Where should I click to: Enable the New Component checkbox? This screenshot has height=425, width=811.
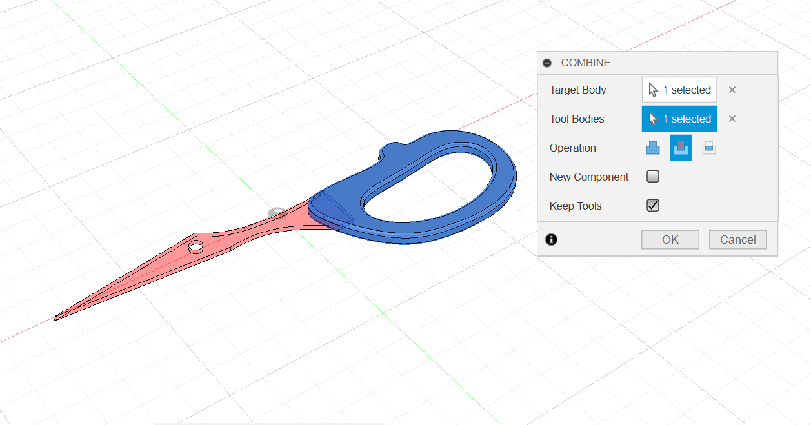click(653, 177)
